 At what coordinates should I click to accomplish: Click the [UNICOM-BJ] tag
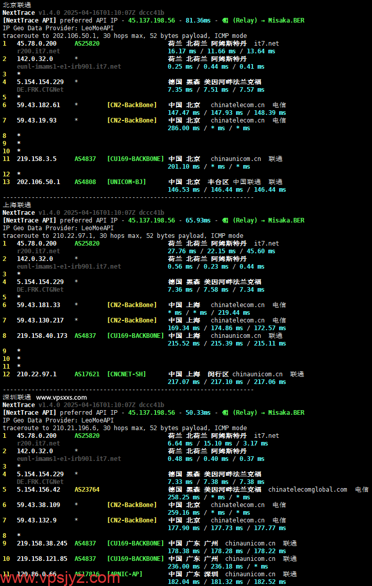coord(126,182)
